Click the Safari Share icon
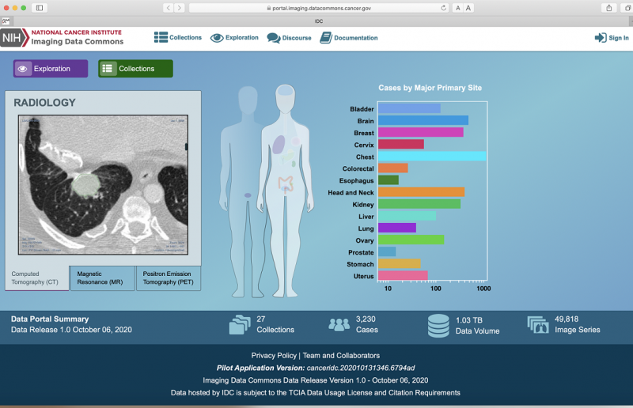 click(608, 8)
